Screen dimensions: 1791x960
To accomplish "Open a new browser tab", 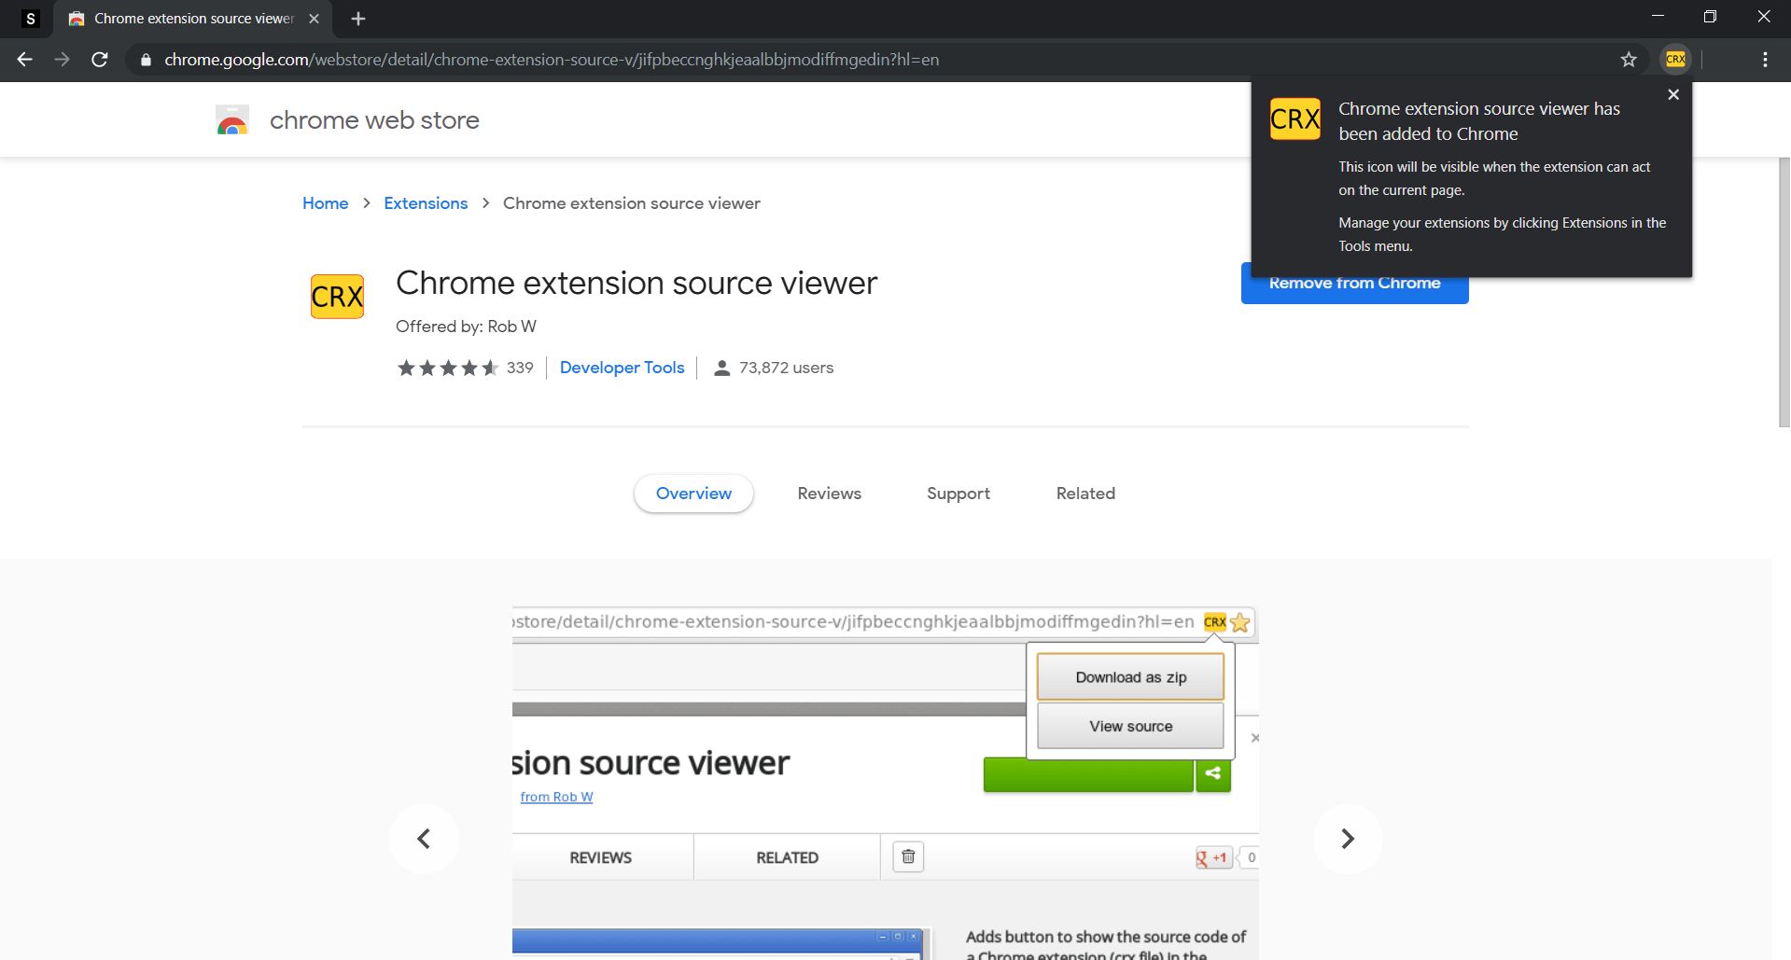I will point(358,19).
